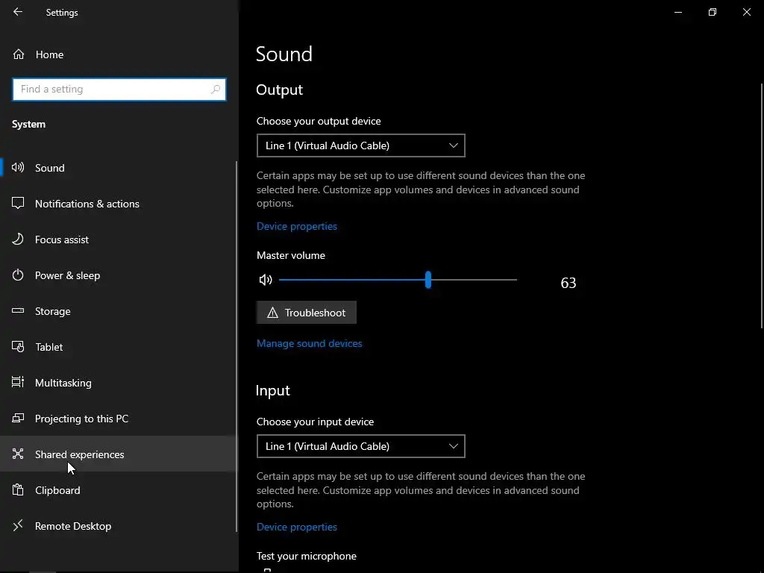Click the Master volume slider handle

[x=428, y=280]
